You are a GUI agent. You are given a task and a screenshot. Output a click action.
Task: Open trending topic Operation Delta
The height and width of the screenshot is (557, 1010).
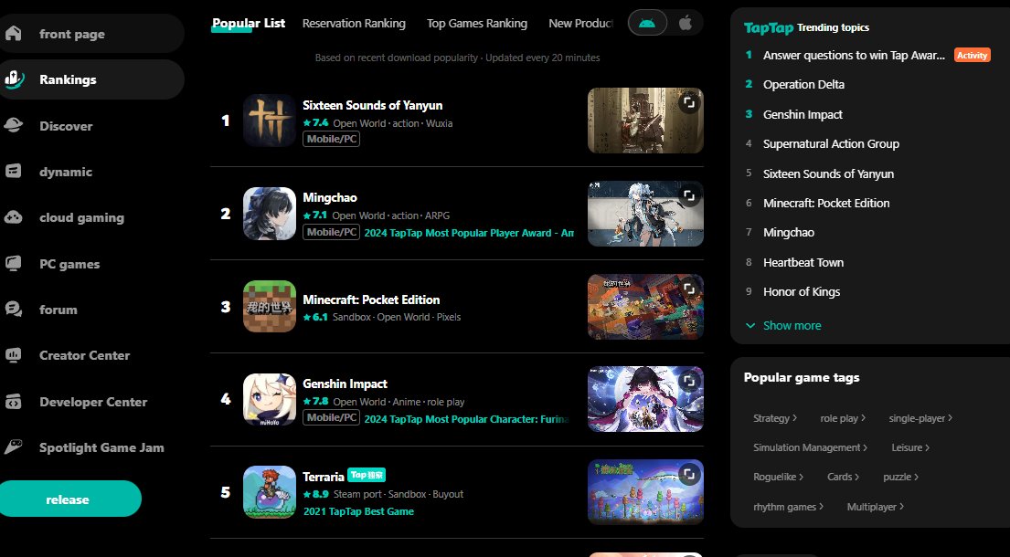pyautogui.click(x=803, y=84)
